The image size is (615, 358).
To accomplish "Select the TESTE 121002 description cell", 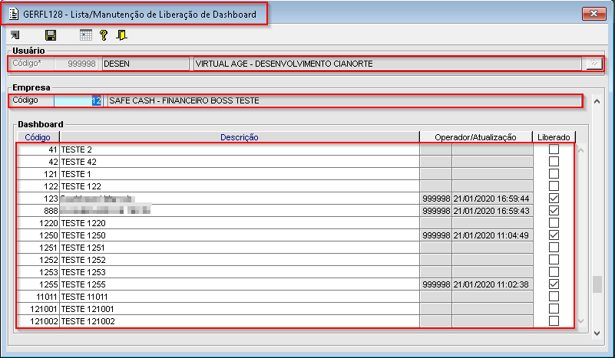I will click(240, 321).
